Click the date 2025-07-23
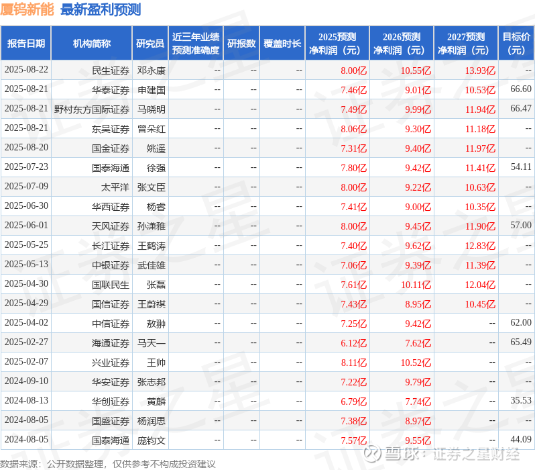 26,167
